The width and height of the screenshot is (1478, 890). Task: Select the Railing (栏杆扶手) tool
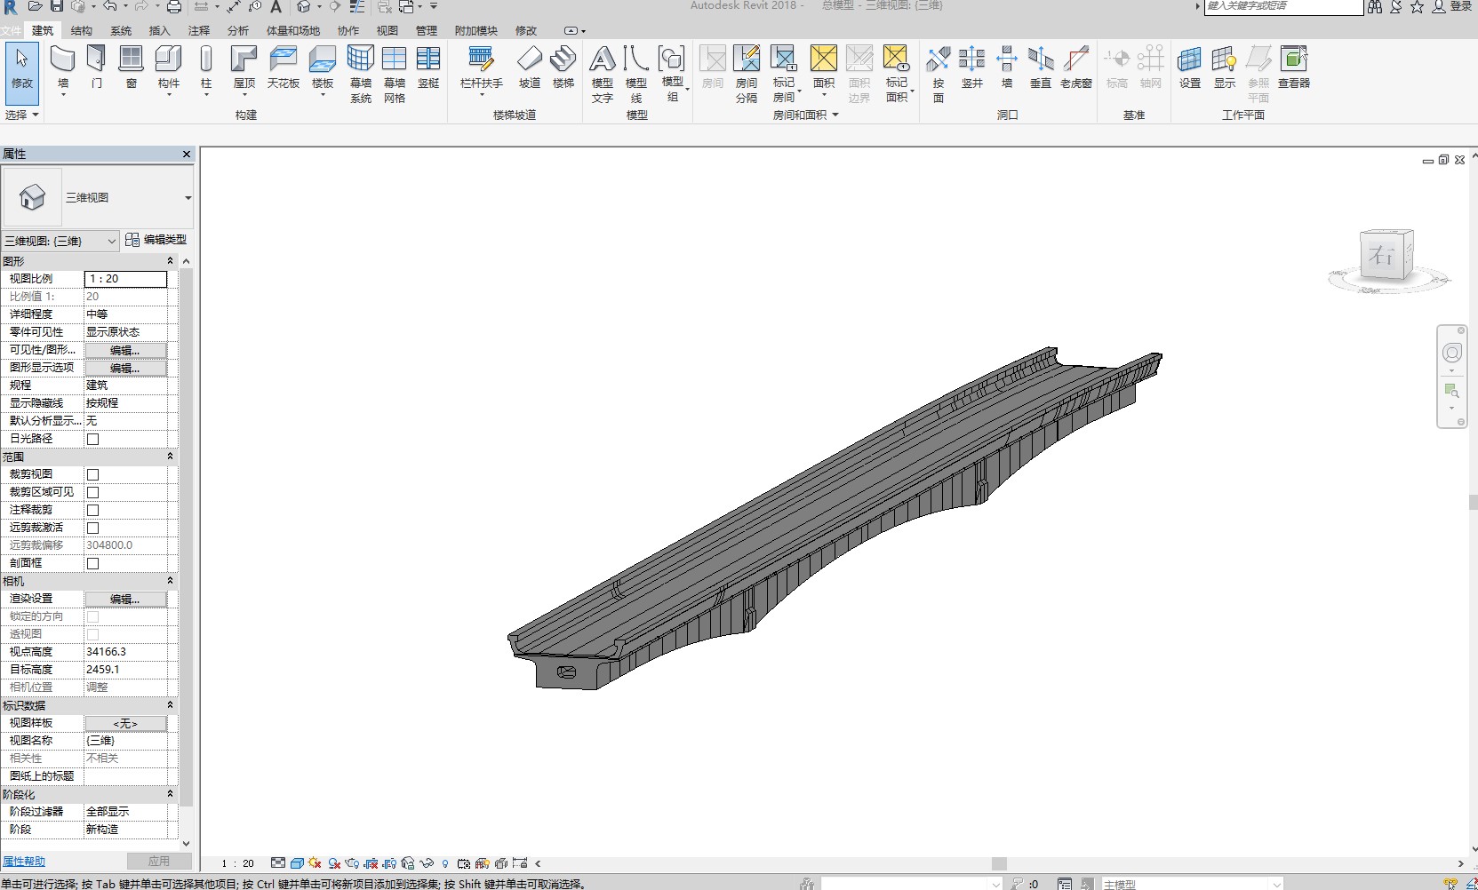pyautogui.click(x=482, y=69)
